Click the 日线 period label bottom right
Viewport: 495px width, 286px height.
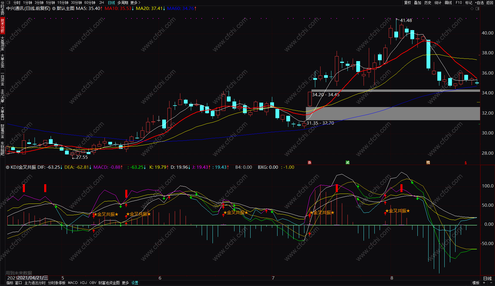(x=487, y=278)
